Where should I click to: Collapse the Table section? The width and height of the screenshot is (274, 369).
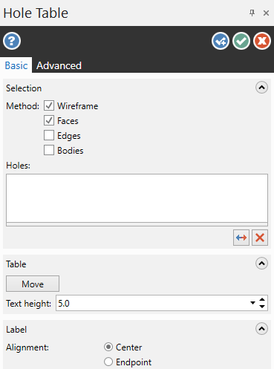coord(261,264)
